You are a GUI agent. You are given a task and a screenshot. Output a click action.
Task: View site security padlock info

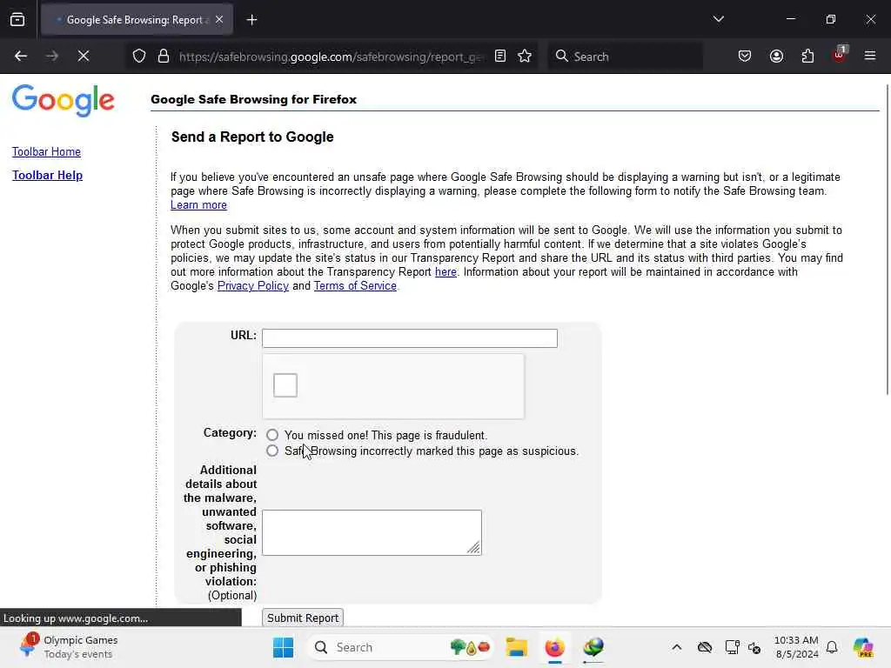(x=164, y=57)
